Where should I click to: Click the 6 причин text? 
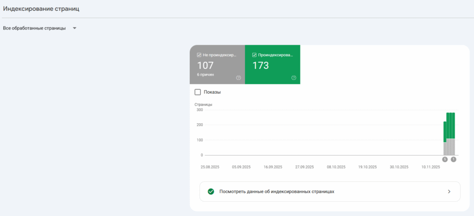coord(206,74)
